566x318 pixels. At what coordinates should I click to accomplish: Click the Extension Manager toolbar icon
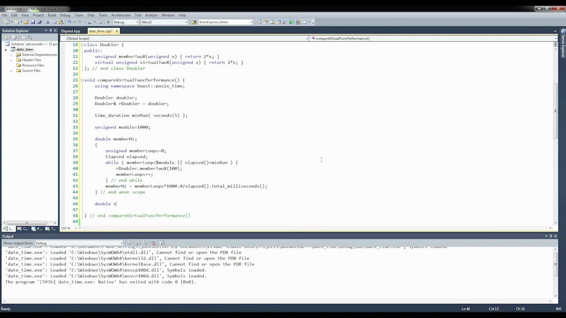point(298,22)
